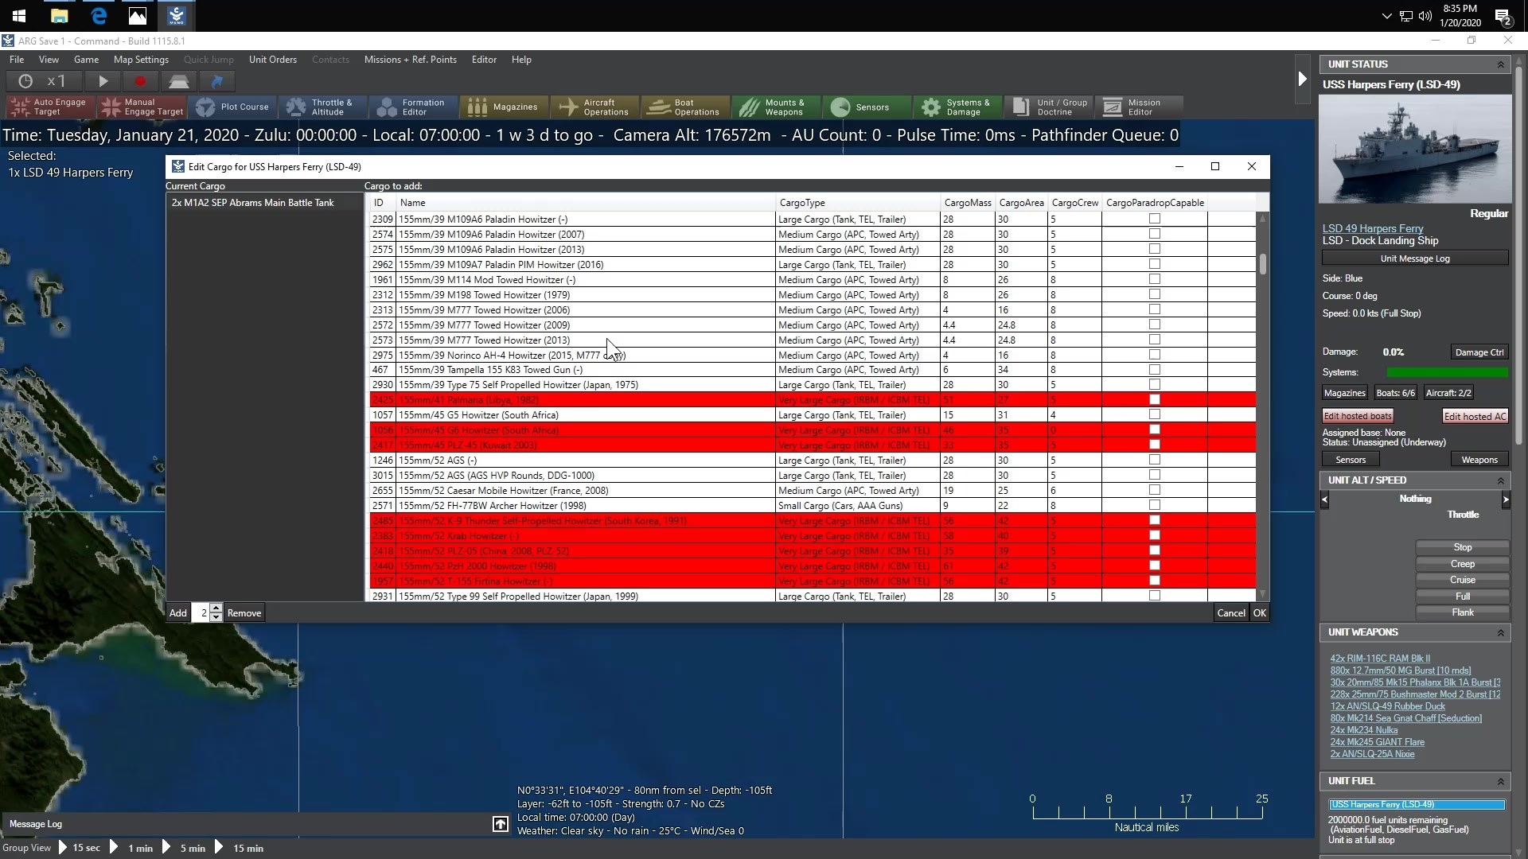Open the Unit Orders menu
This screenshot has height=859, width=1528.
[x=273, y=60]
